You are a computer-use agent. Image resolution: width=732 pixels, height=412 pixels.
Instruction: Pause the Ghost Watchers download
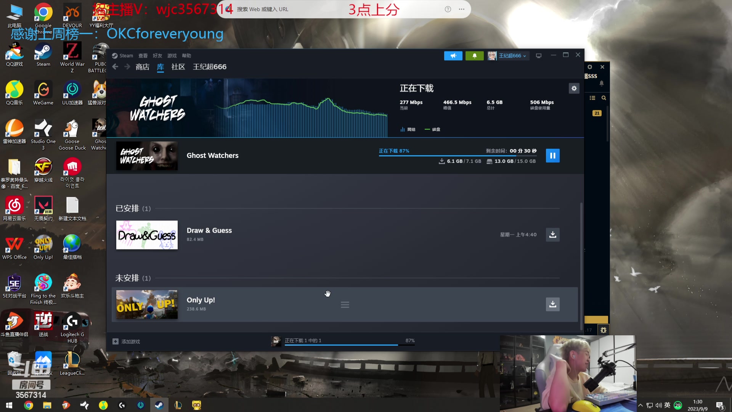(x=552, y=155)
